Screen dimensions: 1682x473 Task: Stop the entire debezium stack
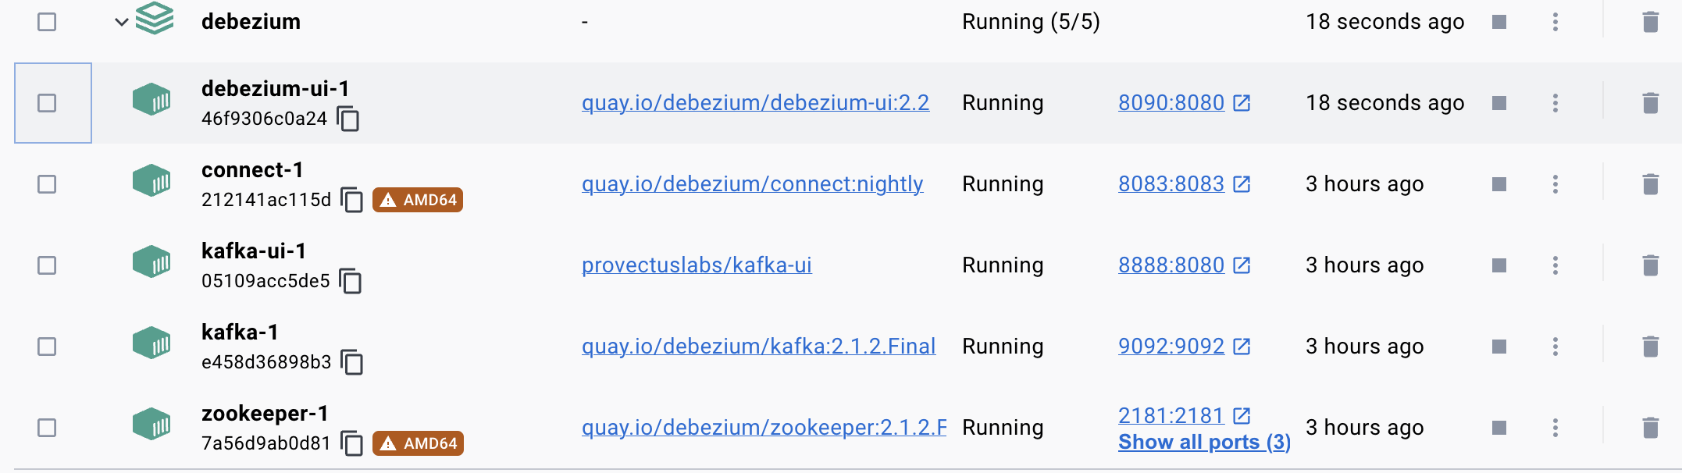[1498, 22]
